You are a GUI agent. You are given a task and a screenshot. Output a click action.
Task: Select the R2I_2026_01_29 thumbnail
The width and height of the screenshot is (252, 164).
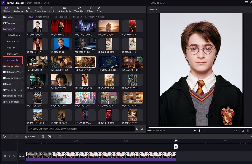click(38, 26)
